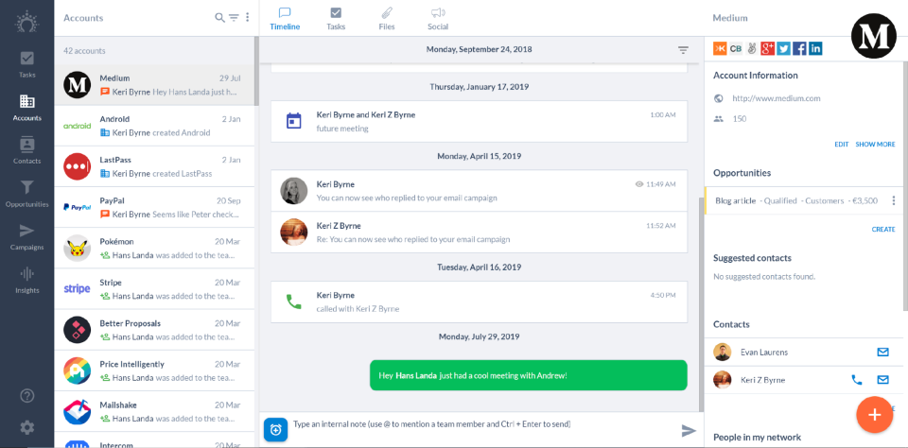The width and height of the screenshot is (908, 448).
Task: Open Medium's Twitter profile icon
Action: pyautogui.click(x=783, y=48)
